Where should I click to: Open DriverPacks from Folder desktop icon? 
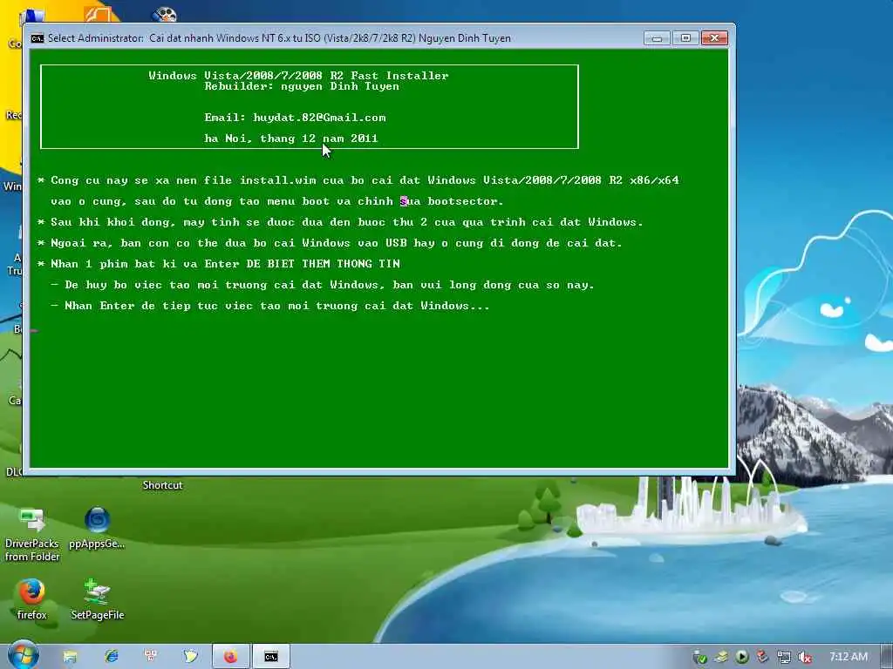(32, 535)
